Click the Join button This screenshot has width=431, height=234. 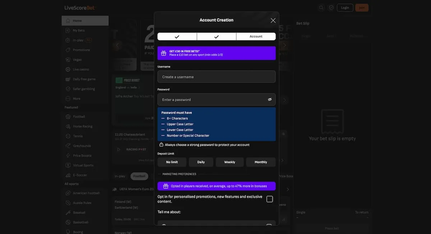point(362,8)
